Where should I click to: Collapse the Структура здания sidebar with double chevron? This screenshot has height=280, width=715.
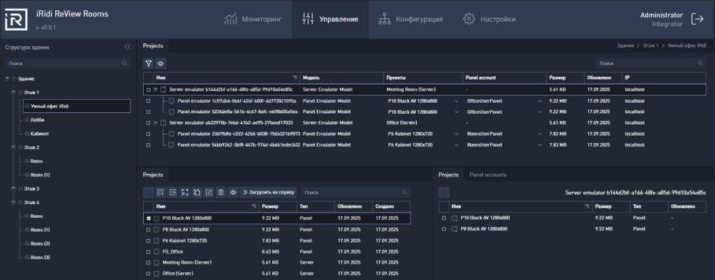click(x=127, y=47)
